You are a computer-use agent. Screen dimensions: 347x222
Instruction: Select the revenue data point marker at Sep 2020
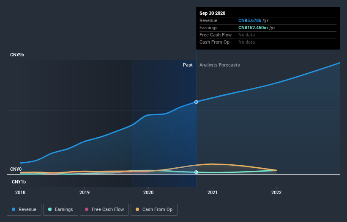click(x=196, y=102)
